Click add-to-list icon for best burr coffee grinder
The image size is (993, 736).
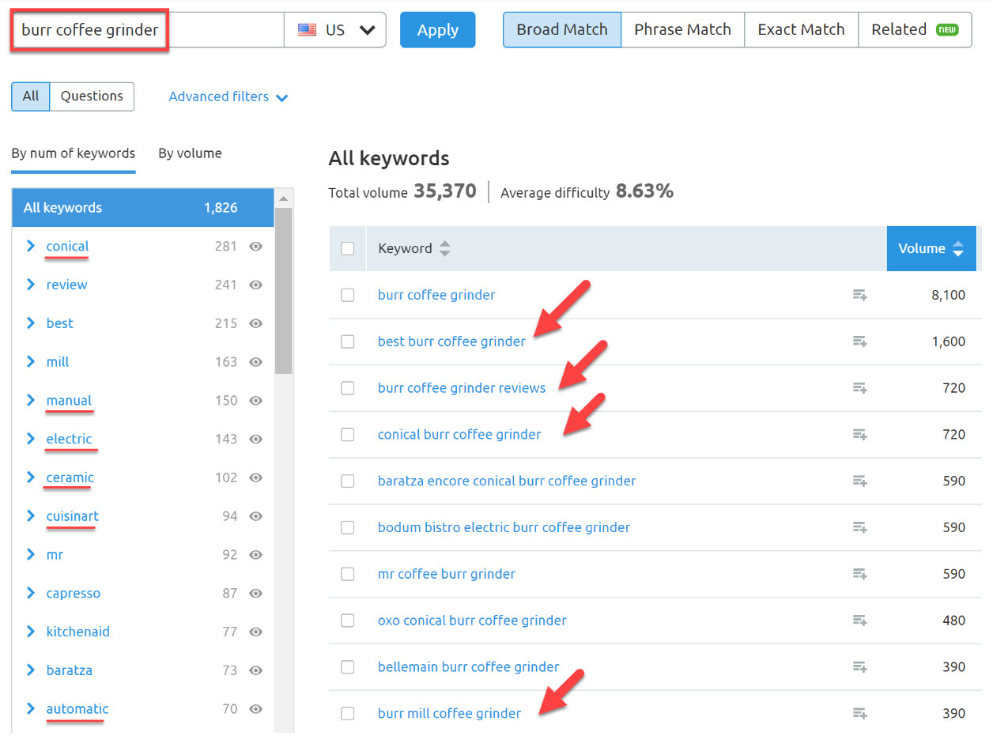(x=859, y=342)
